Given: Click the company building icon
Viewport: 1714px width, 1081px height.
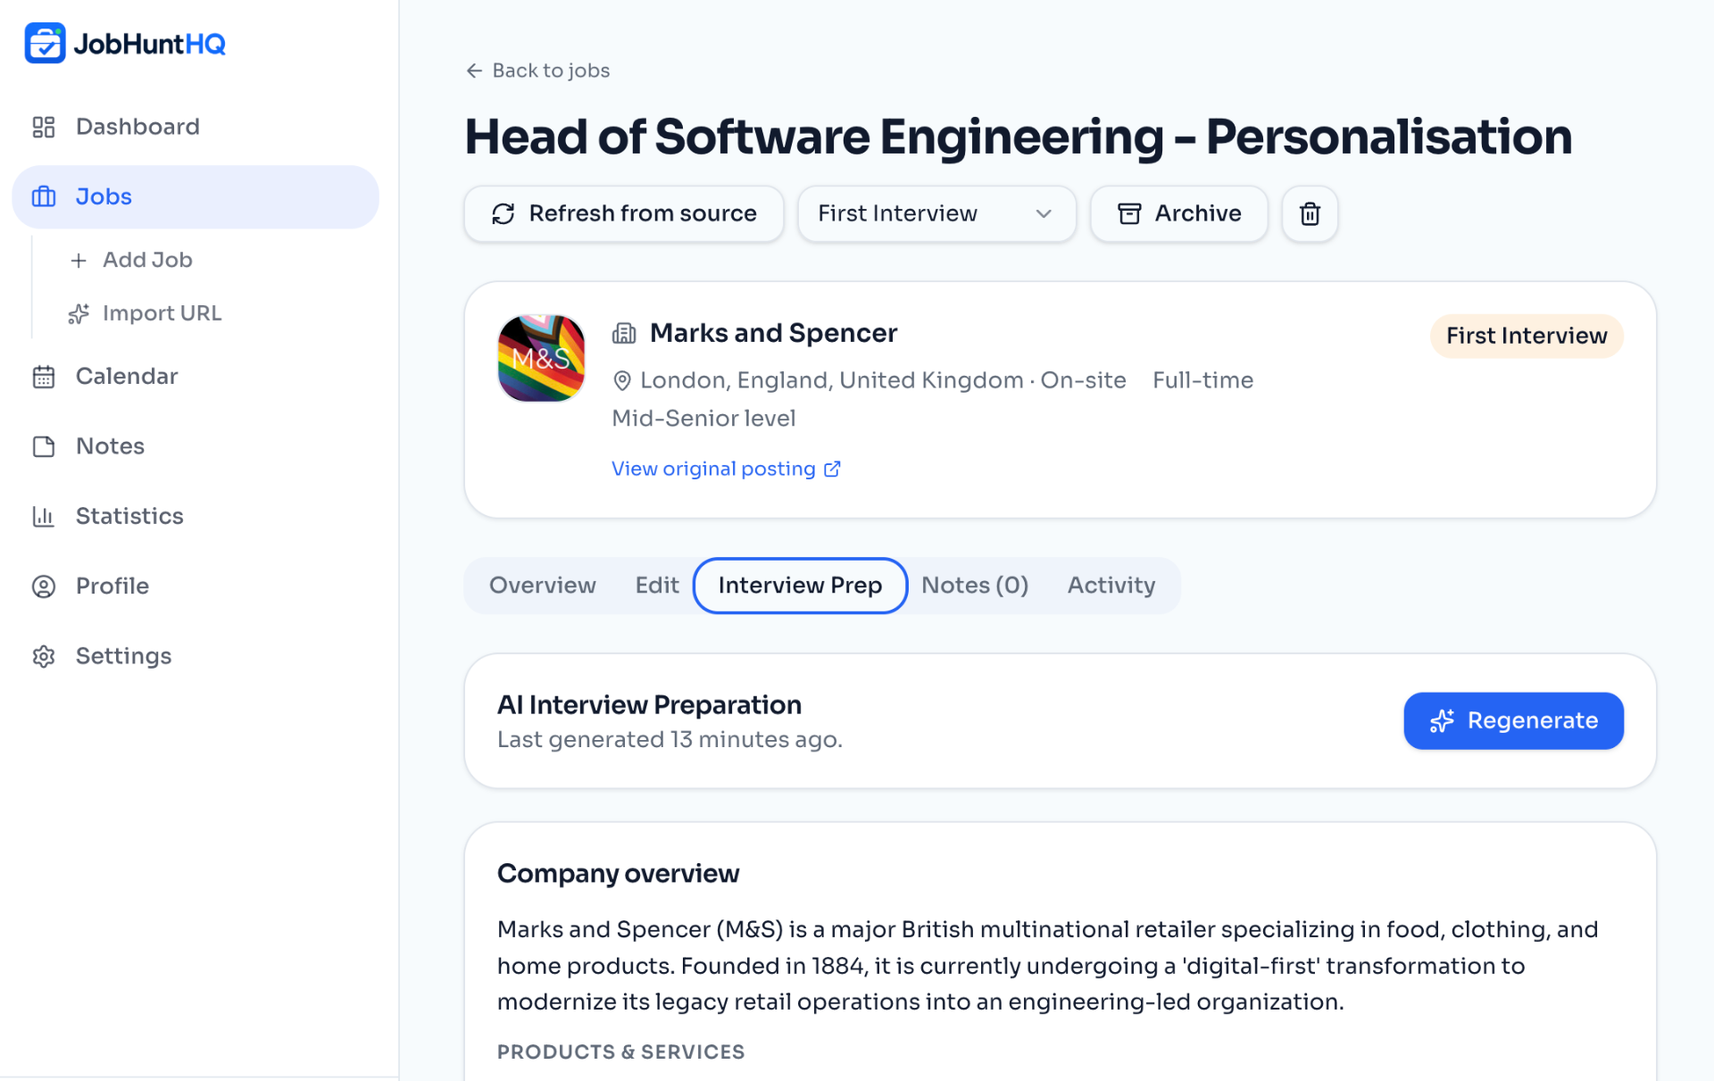Looking at the screenshot, I should click(x=624, y=333).
